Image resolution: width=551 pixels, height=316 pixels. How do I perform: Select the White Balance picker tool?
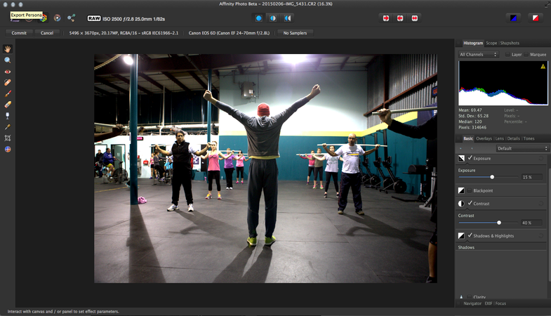(x=8, y=127)
